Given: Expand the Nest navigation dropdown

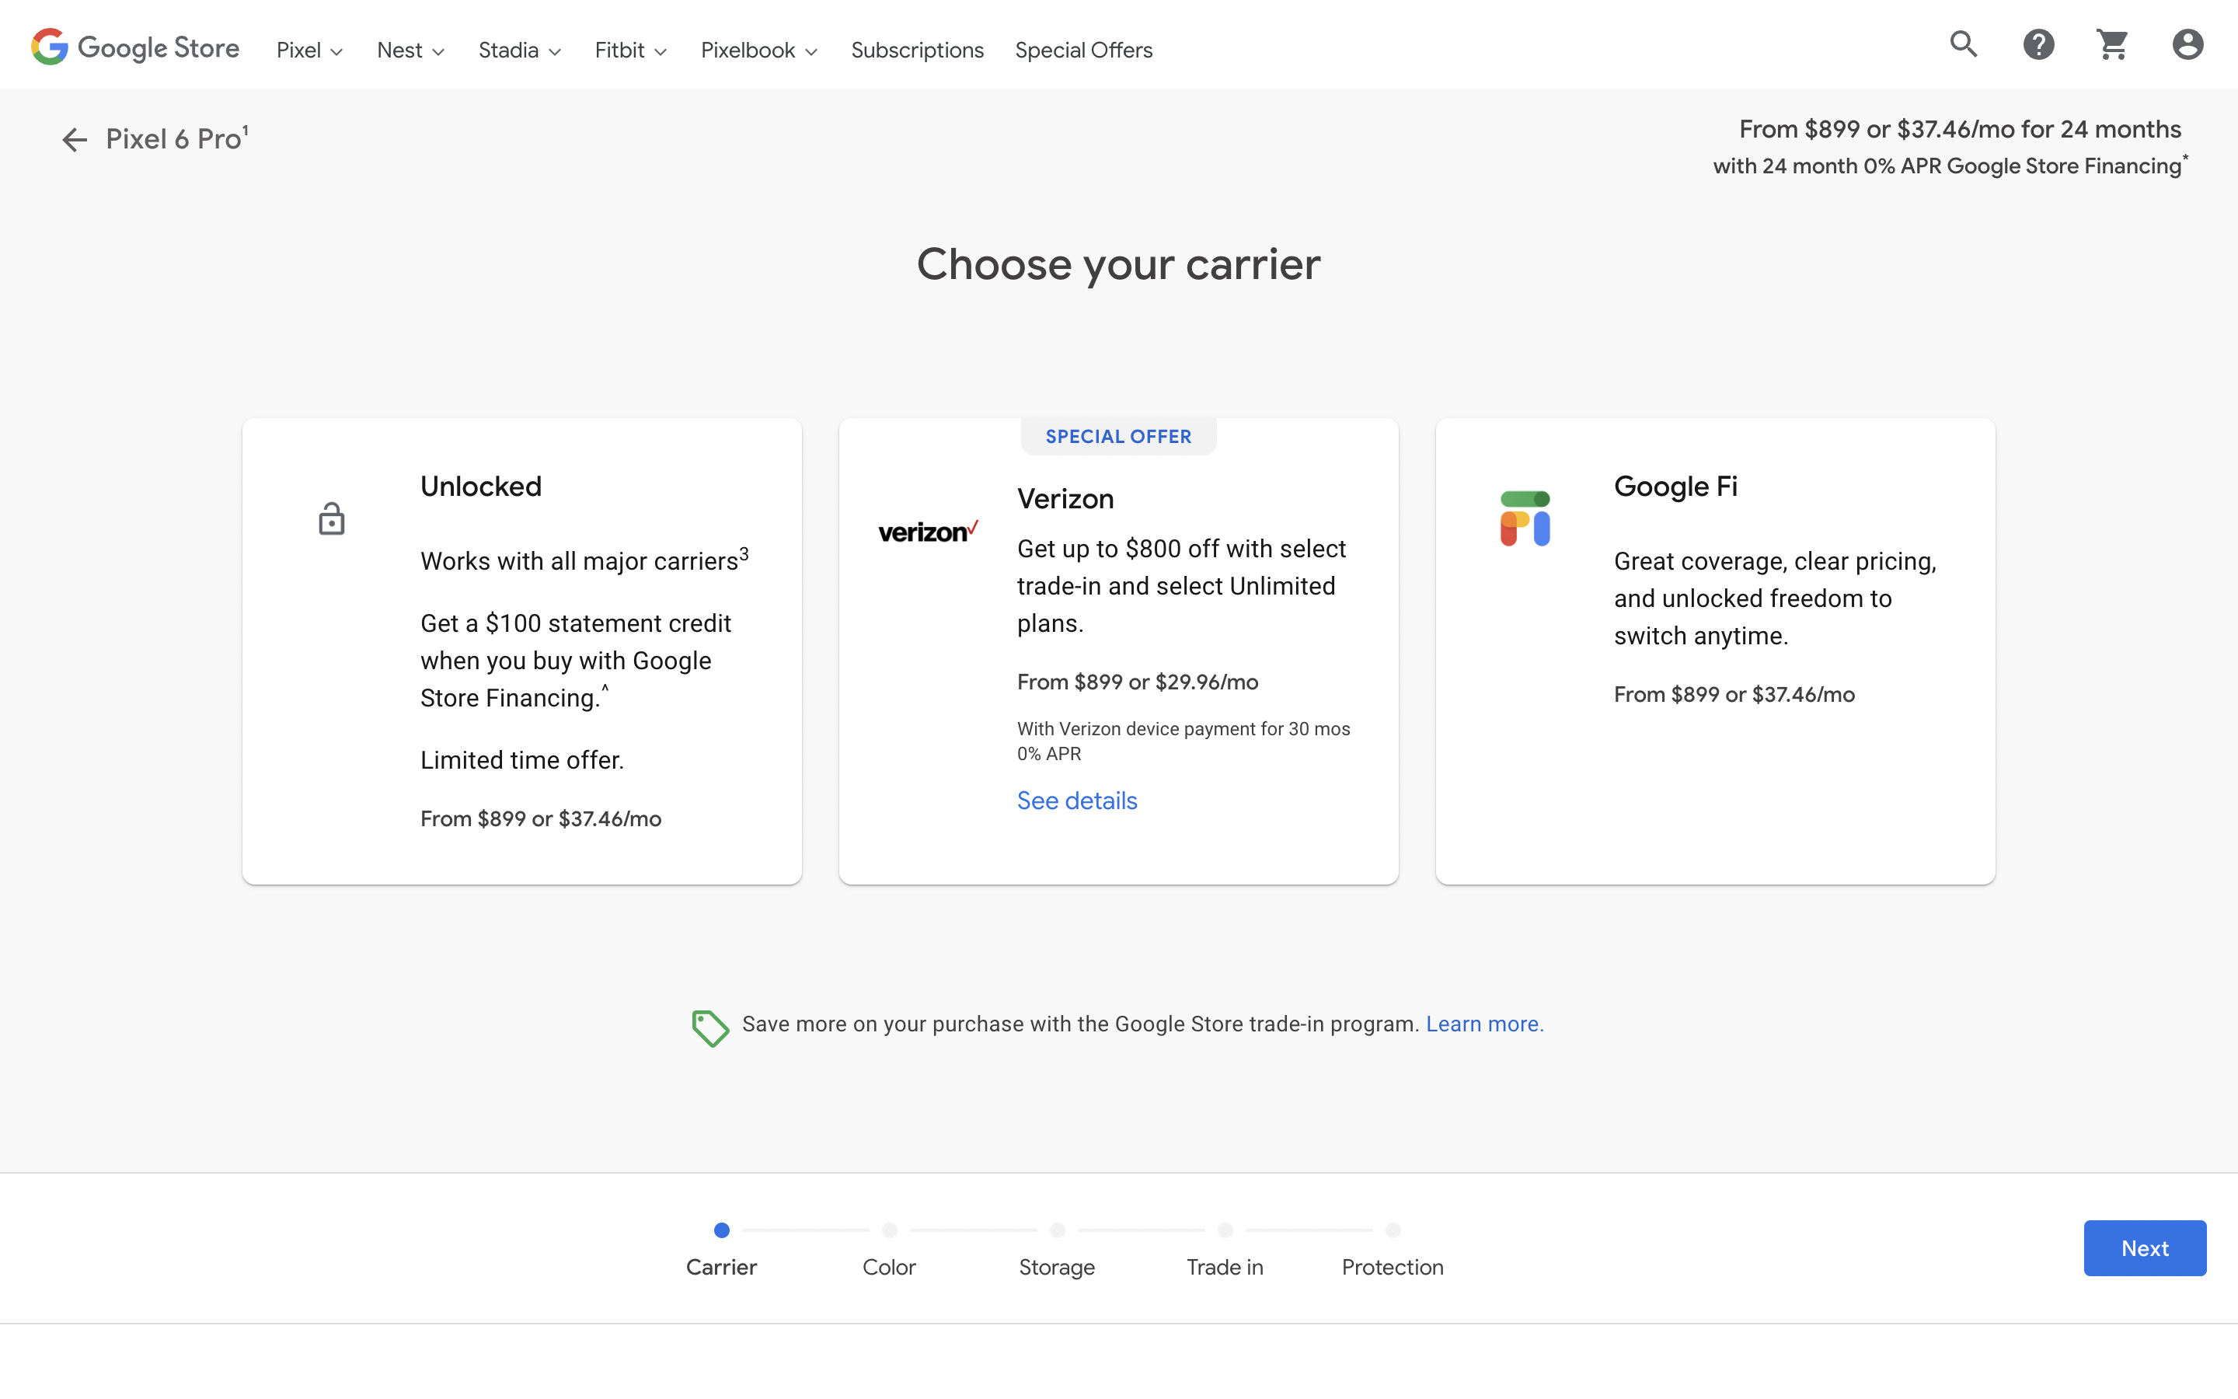Looking at the screenshot, I should pyautogui.click(x=410, y=50).
